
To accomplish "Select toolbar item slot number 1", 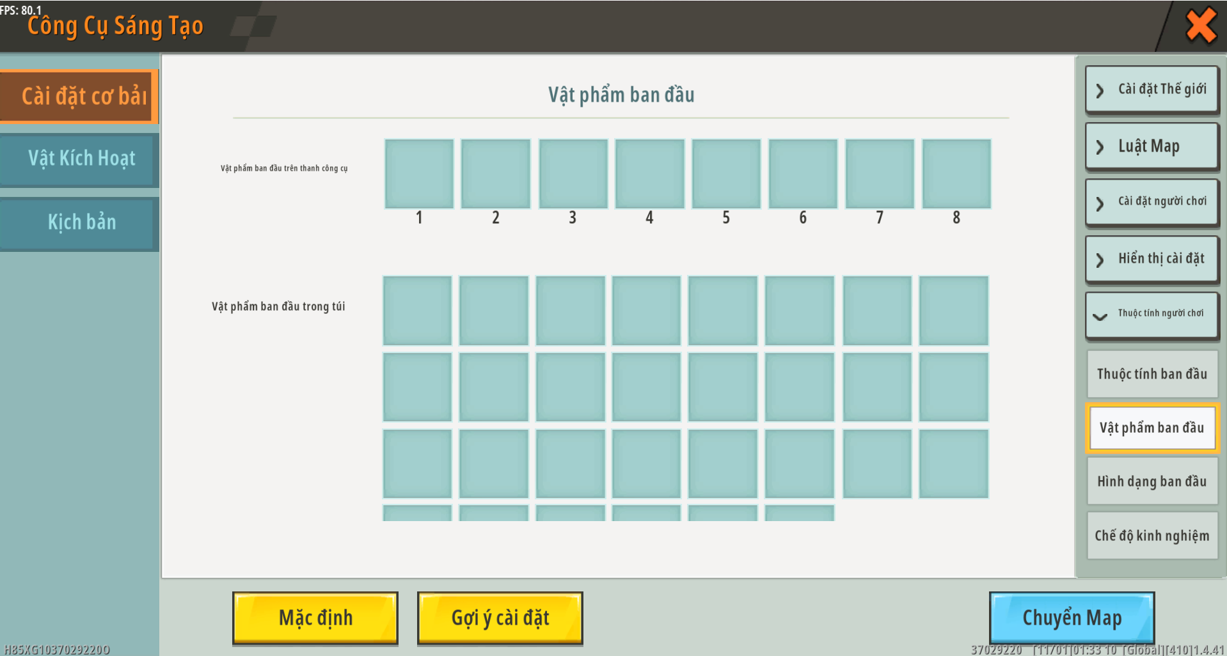I will coord(419,174).
